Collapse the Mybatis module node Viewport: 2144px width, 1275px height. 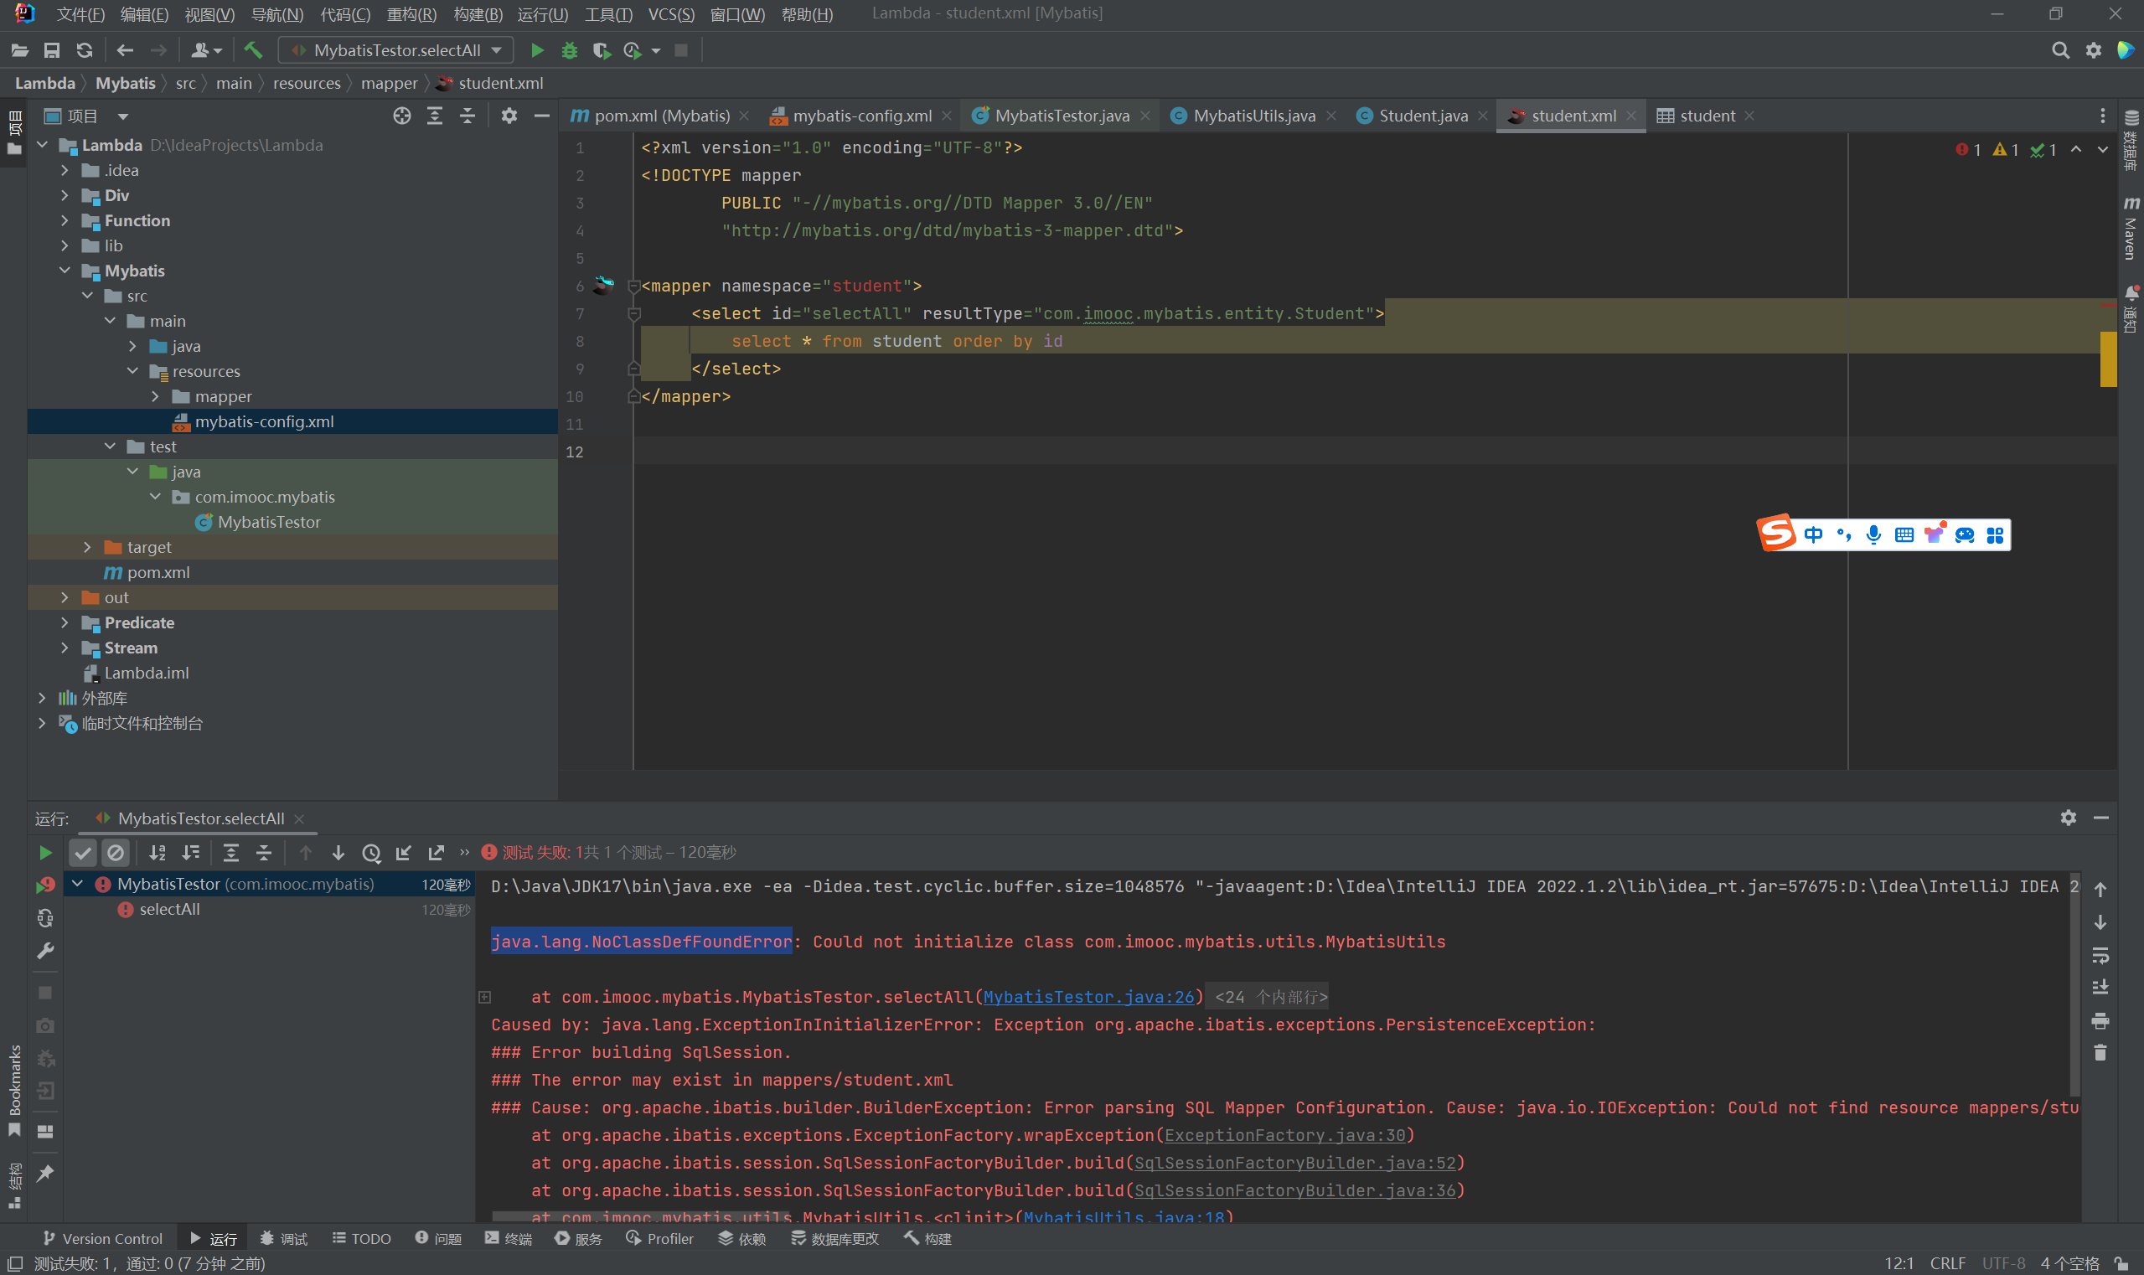click(65, 271)
